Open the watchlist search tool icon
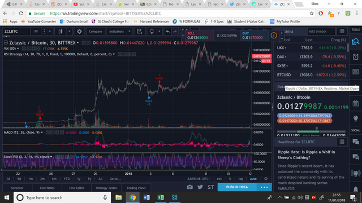The width and height of the screenshot is (362, 203). [356, 41]
